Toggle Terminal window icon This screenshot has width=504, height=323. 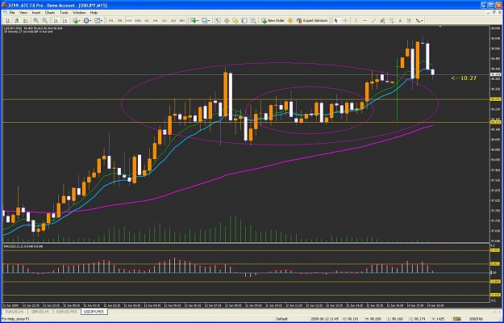pyautogui.click(x=244, y=20)
